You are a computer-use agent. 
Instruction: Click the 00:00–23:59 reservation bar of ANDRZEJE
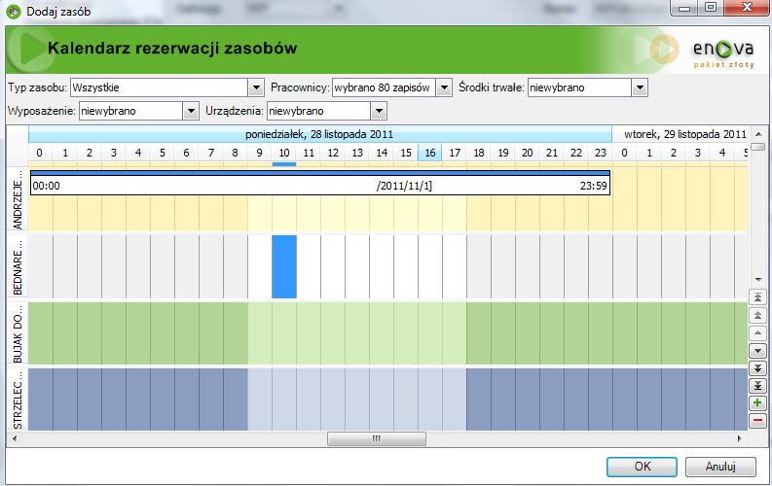(320, 183)
